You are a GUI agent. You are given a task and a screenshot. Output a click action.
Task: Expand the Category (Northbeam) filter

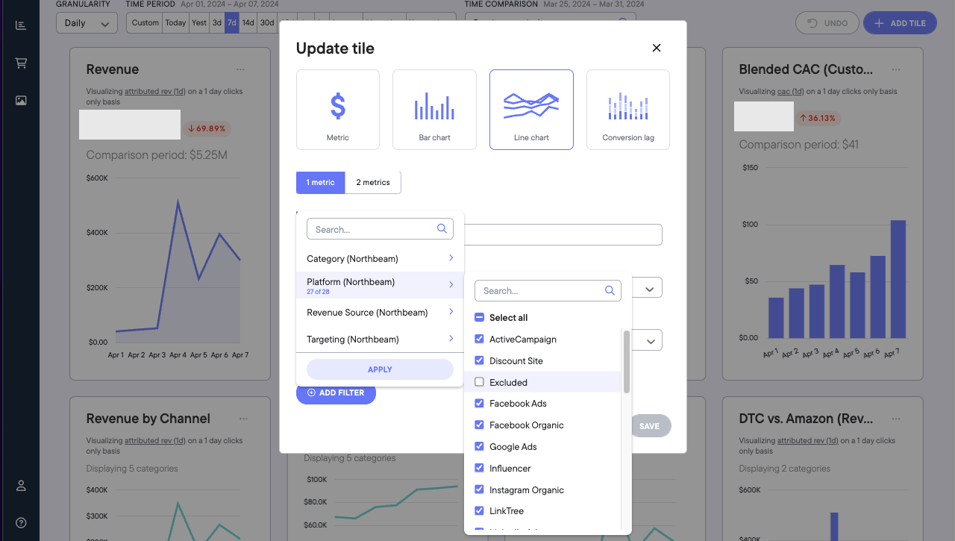click(380, 258)
